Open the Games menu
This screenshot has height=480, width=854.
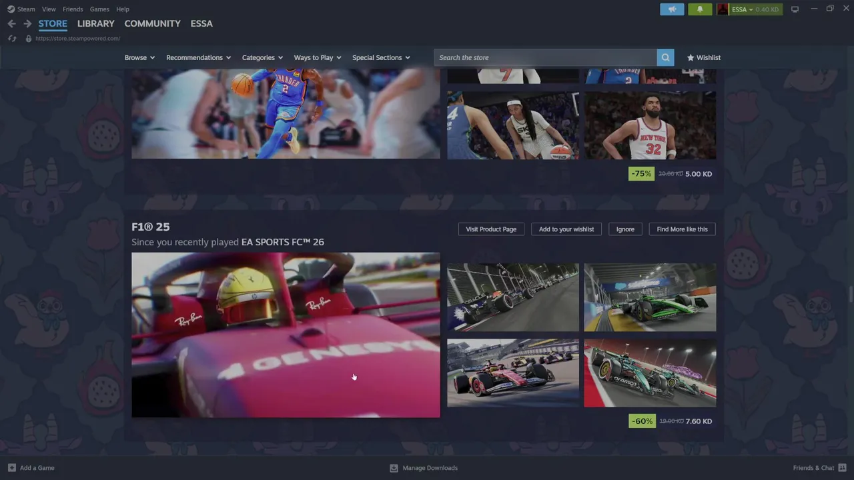click(99, 9)
